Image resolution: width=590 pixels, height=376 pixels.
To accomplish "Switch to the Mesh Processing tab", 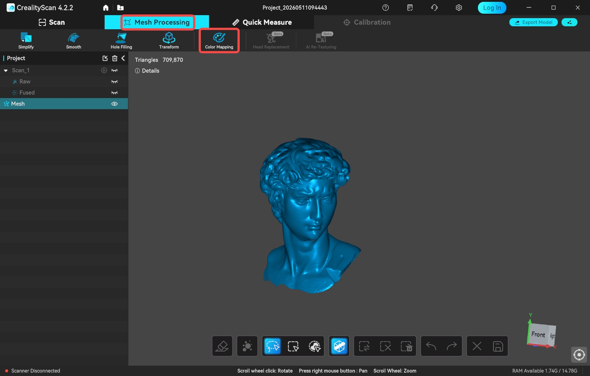I will pyautogui.click(x=157, y=22).
